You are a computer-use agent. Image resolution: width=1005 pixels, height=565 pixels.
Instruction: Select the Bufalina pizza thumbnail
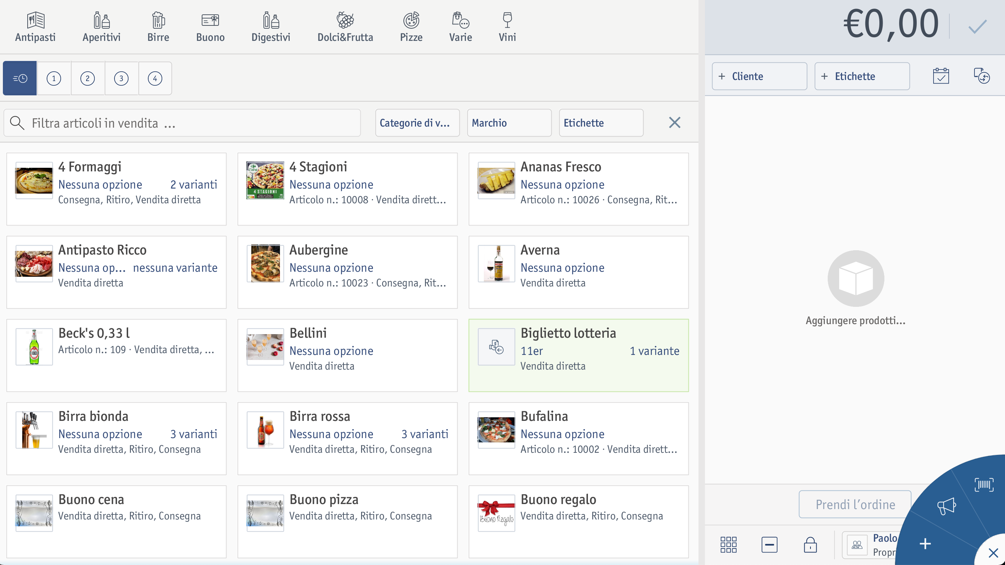[496, 430]
